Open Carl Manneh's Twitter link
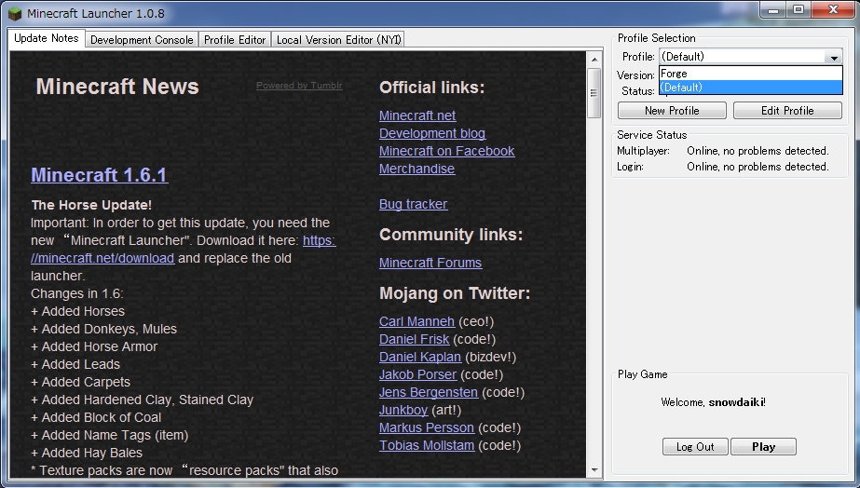Image resolution: width=860 pixels, height=488 pixels. pos(416,321)
